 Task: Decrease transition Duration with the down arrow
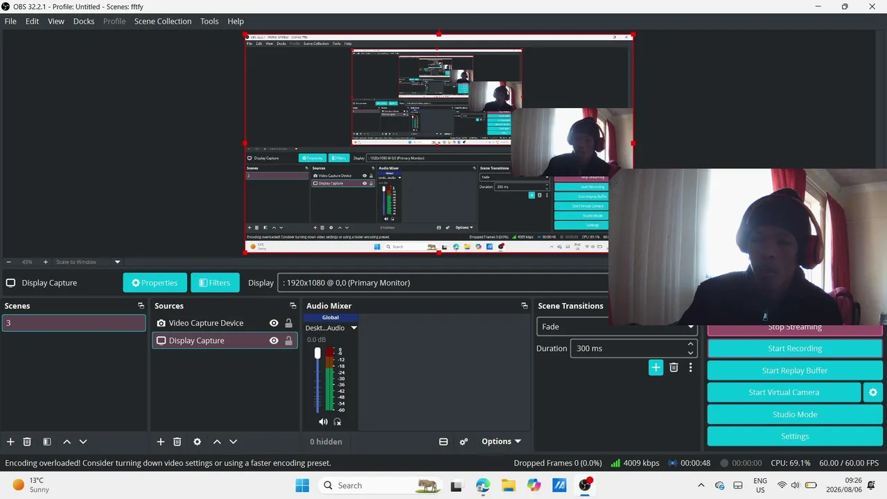(x=690, y=353)
